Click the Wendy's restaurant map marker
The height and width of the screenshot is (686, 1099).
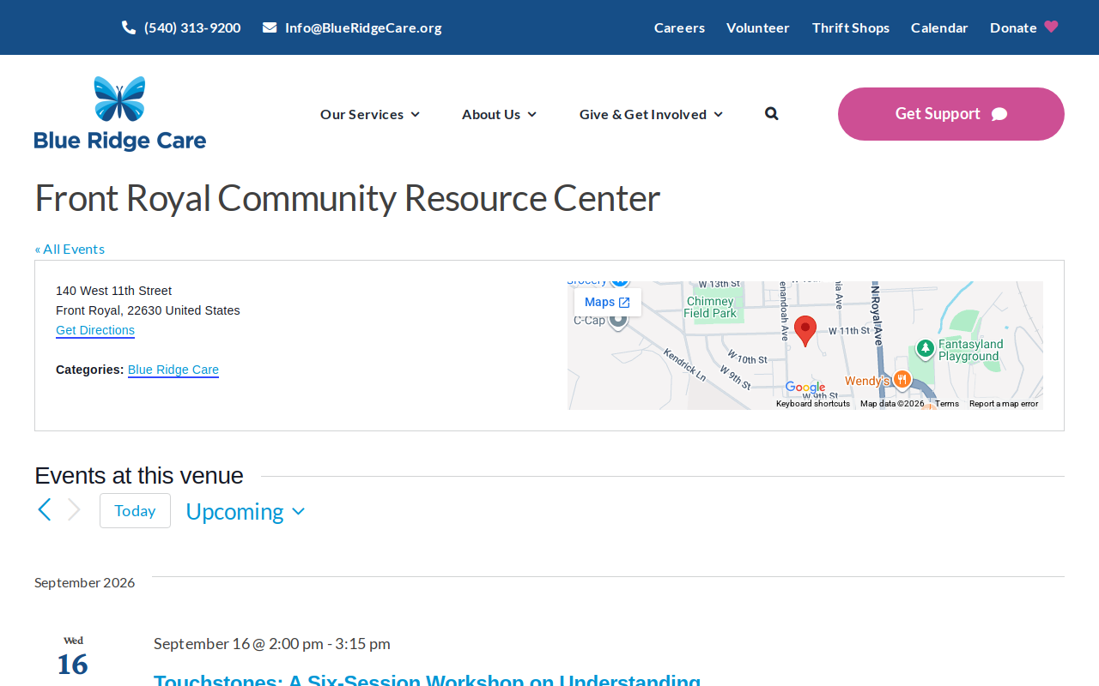[902, 379]
